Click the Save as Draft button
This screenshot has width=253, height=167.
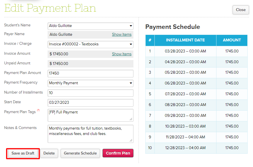click(23, 153)
